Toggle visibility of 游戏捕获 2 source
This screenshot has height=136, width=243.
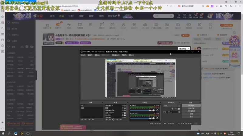coord(123,105)
